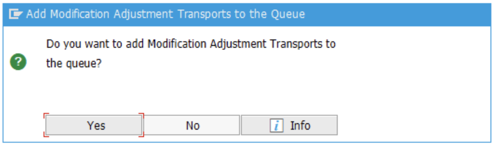Click the empty space right of Info button

[x=412, y=126]
